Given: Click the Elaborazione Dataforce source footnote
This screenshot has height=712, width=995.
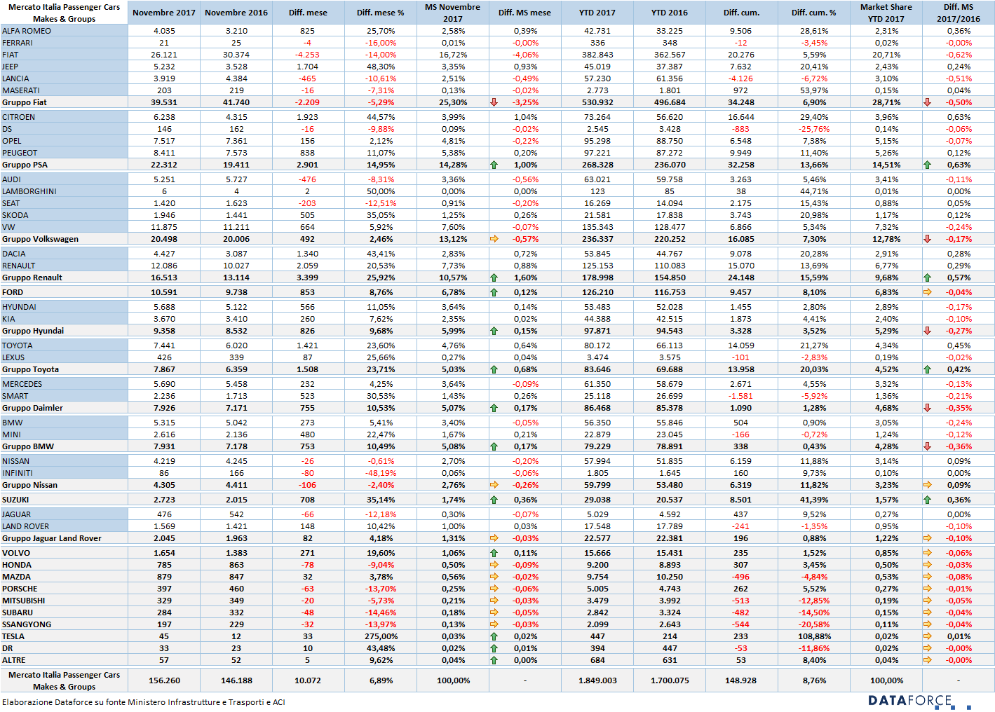Looking at the screenshot, I should (143, 702).
